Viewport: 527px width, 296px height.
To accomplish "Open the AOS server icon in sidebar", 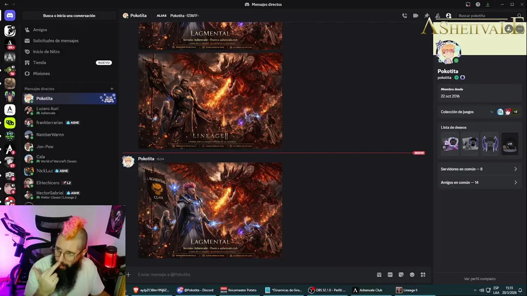I will (9, 176).
